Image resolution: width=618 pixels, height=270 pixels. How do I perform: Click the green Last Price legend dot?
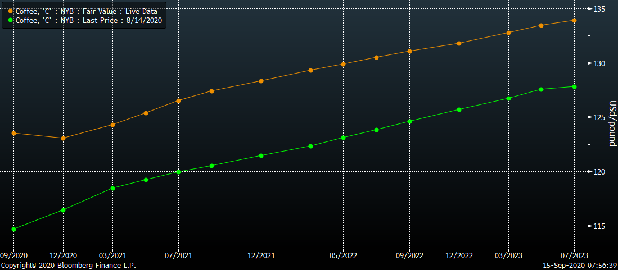(10, 20)
